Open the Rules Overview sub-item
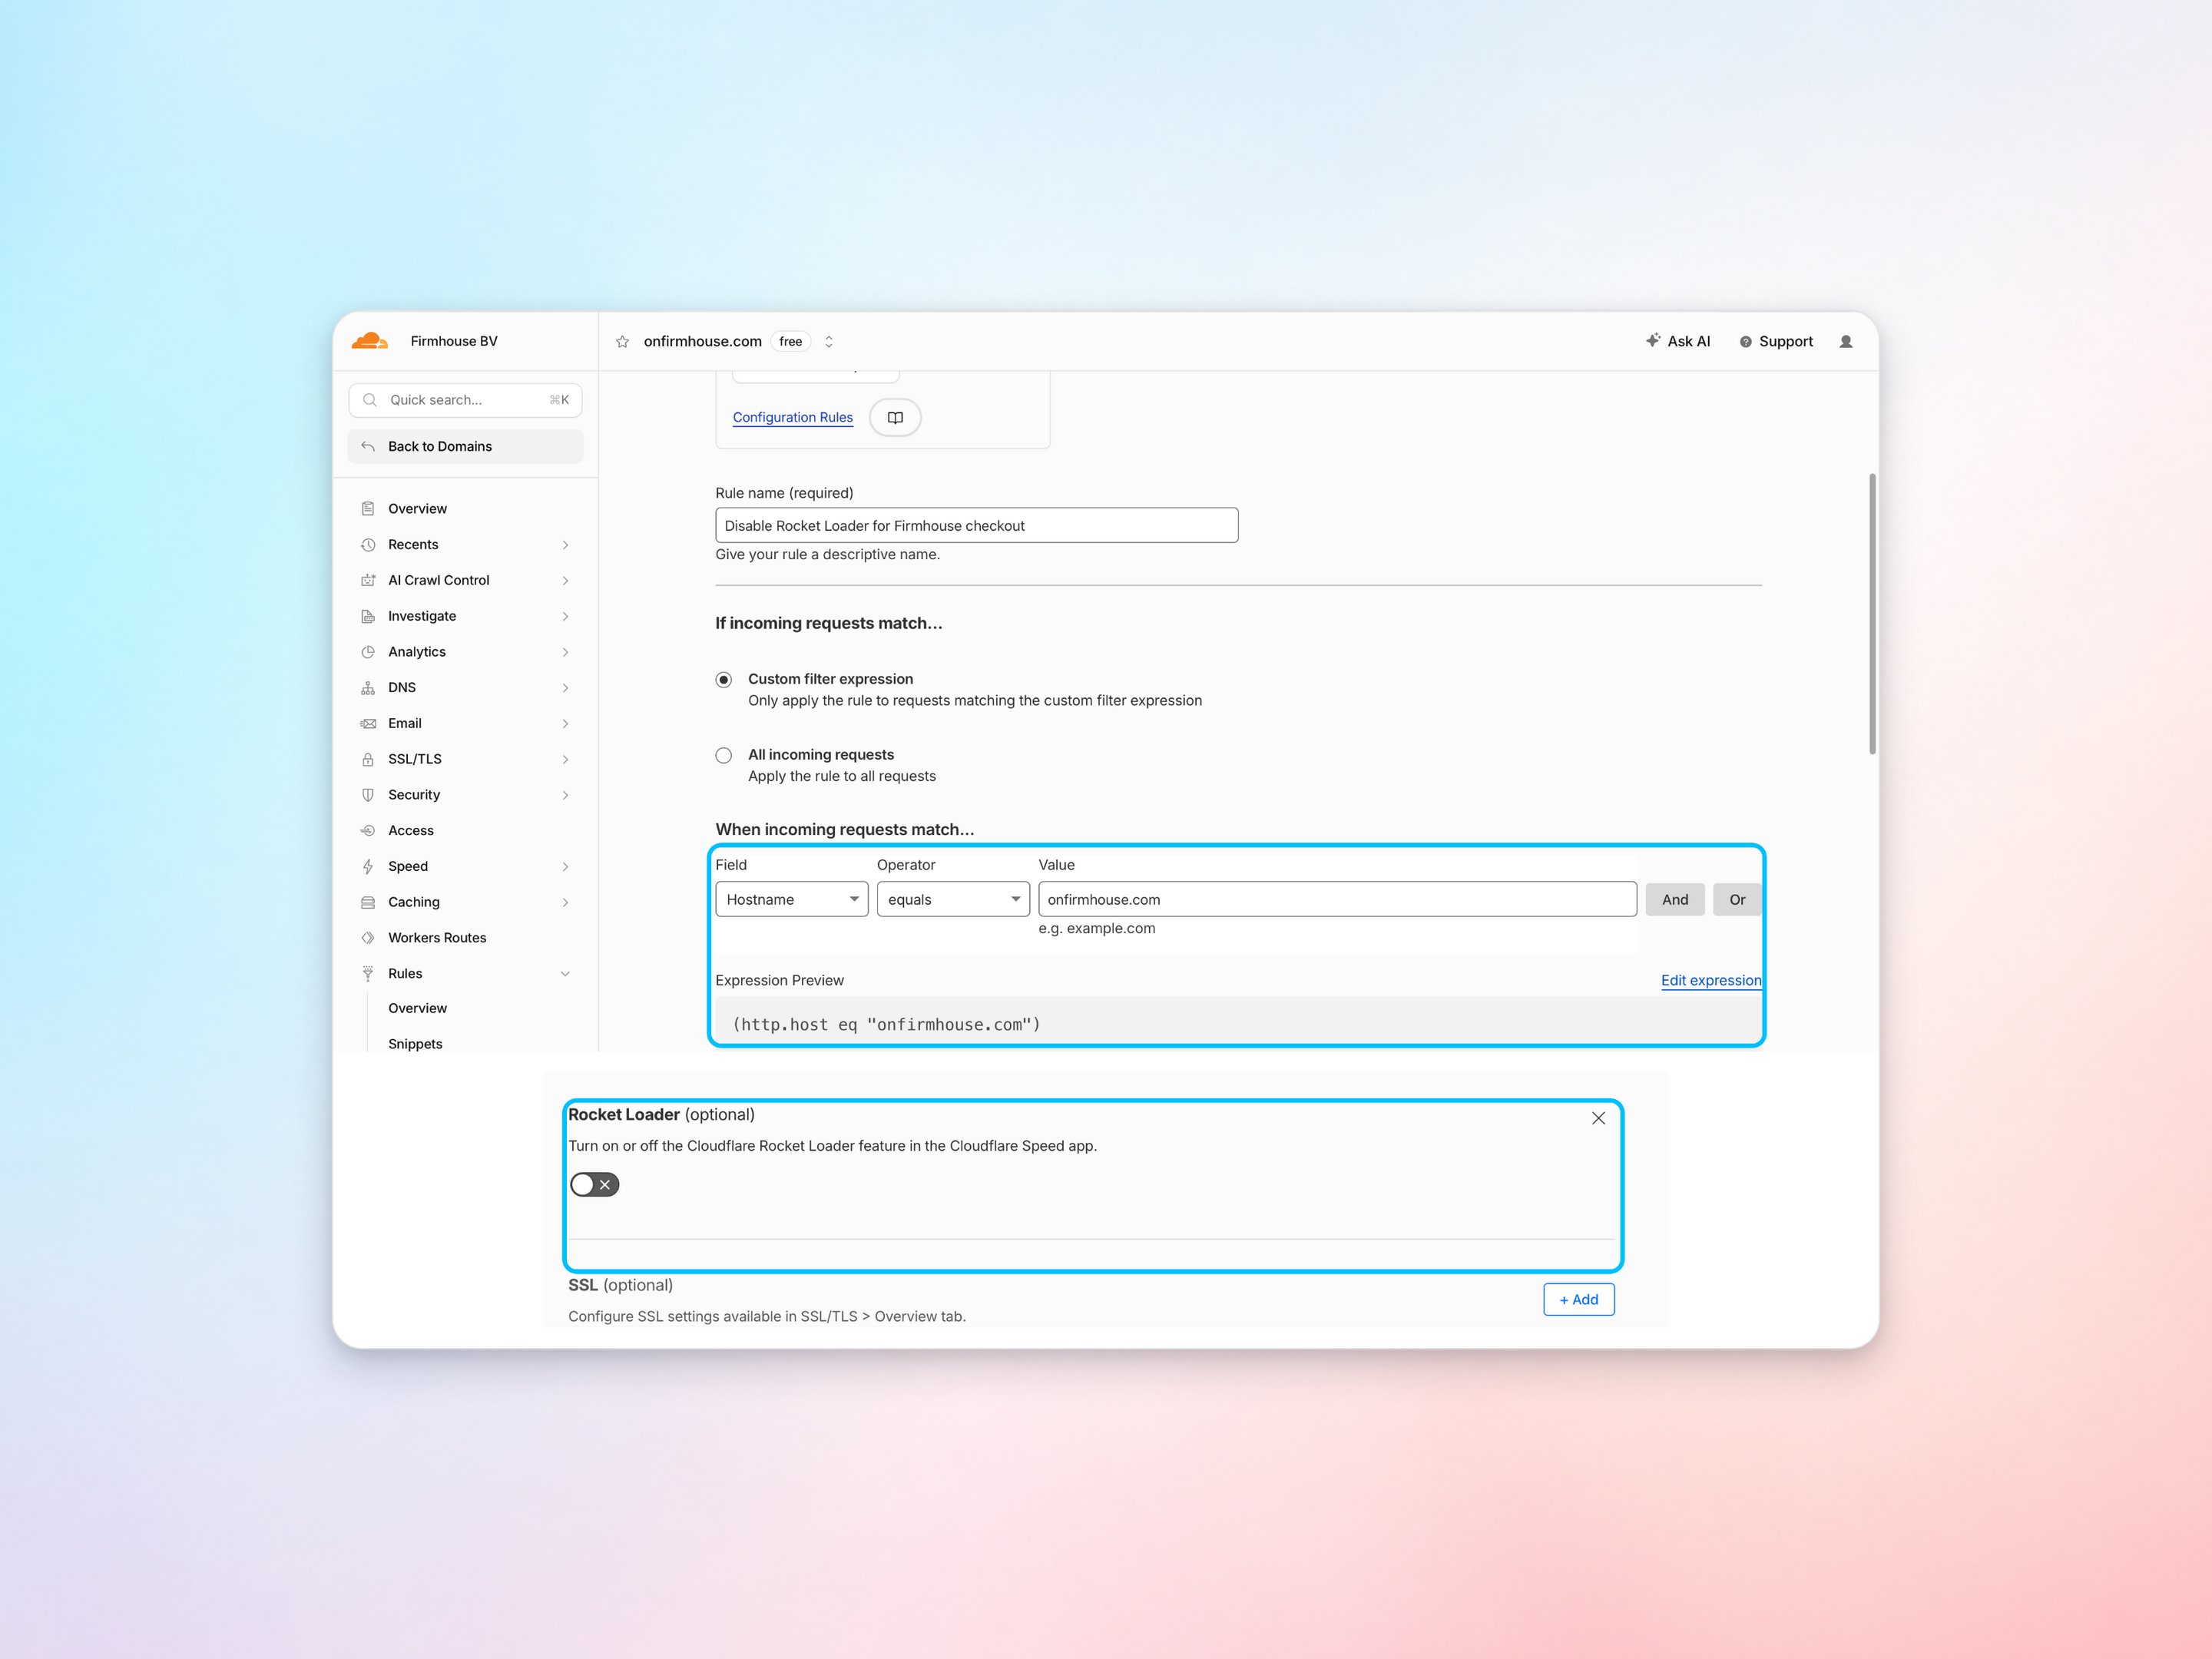The image size is (2212, 1659). [417, 1008]
